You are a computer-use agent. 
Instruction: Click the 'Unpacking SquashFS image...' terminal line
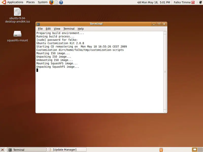point(58,67)
